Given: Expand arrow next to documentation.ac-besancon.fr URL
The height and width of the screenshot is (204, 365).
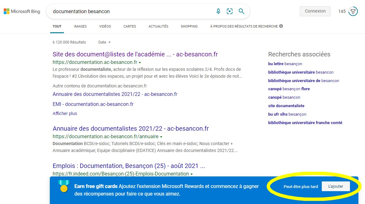Looking at the screenshot, I should pyautogui.click(x=140, y=63).
